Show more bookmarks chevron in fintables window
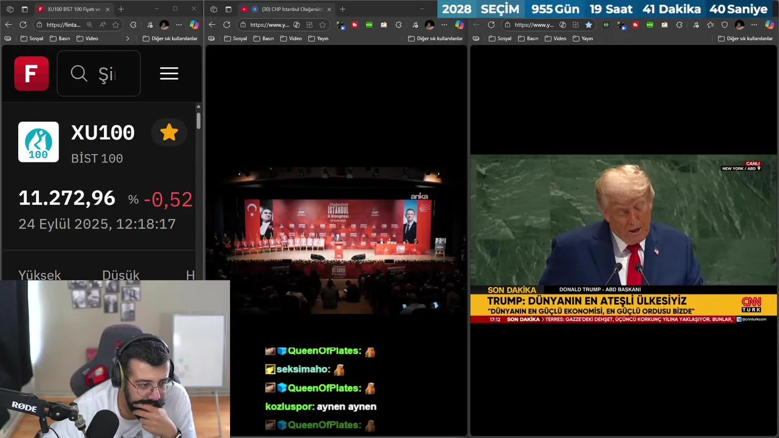Image resolution: width=779 pixels, height=438 pixels. click(127, 38)
